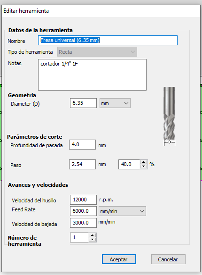Select the Velocidad de bajada field
The height and width of the screenshot is (275, 202).
click(x=83, y=223)
